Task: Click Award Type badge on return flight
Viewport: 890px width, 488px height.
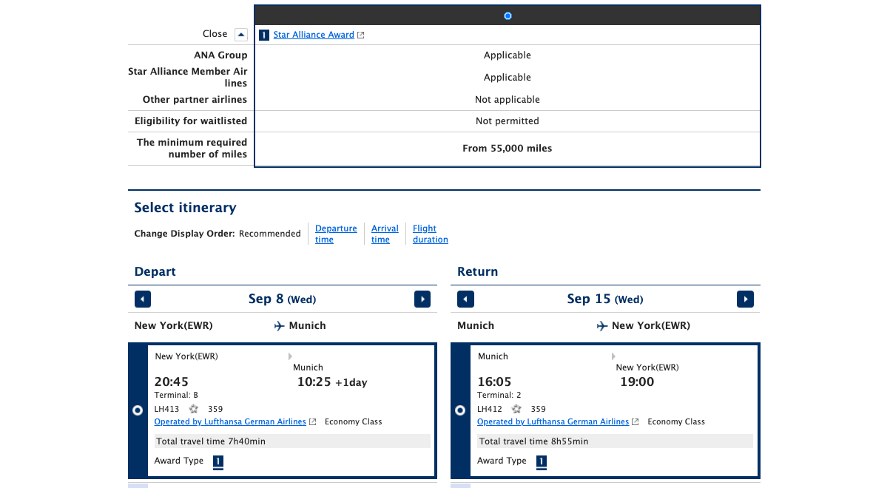Action: 541,462
